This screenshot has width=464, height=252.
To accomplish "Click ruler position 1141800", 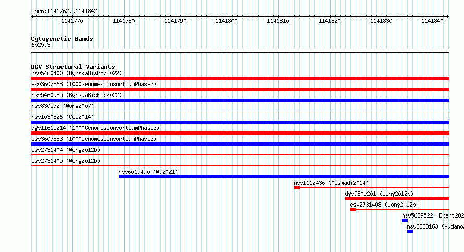I will tap(226, 21).
